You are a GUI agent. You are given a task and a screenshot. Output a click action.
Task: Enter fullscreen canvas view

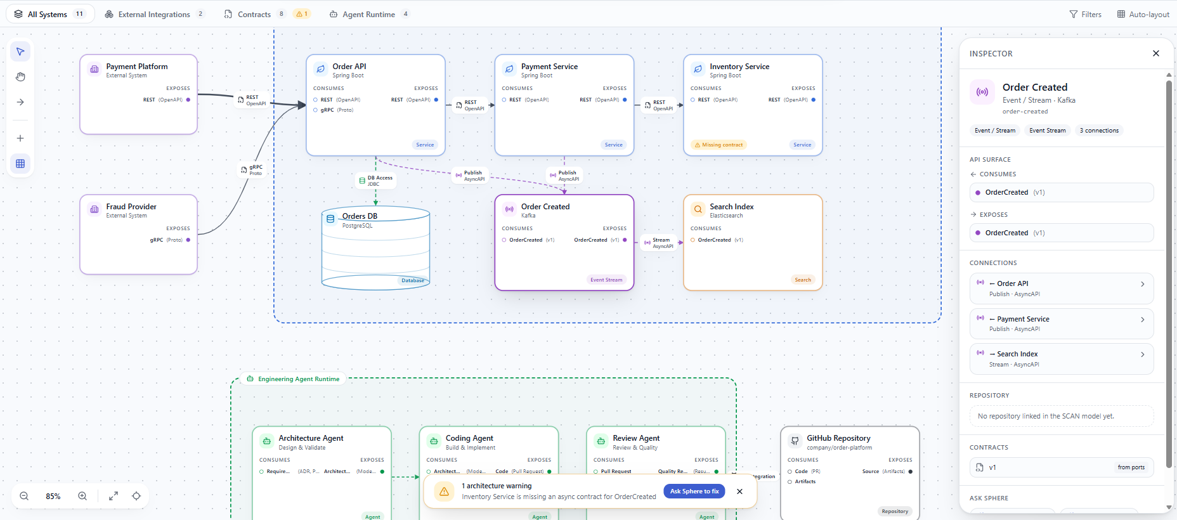tap(114, 496)
